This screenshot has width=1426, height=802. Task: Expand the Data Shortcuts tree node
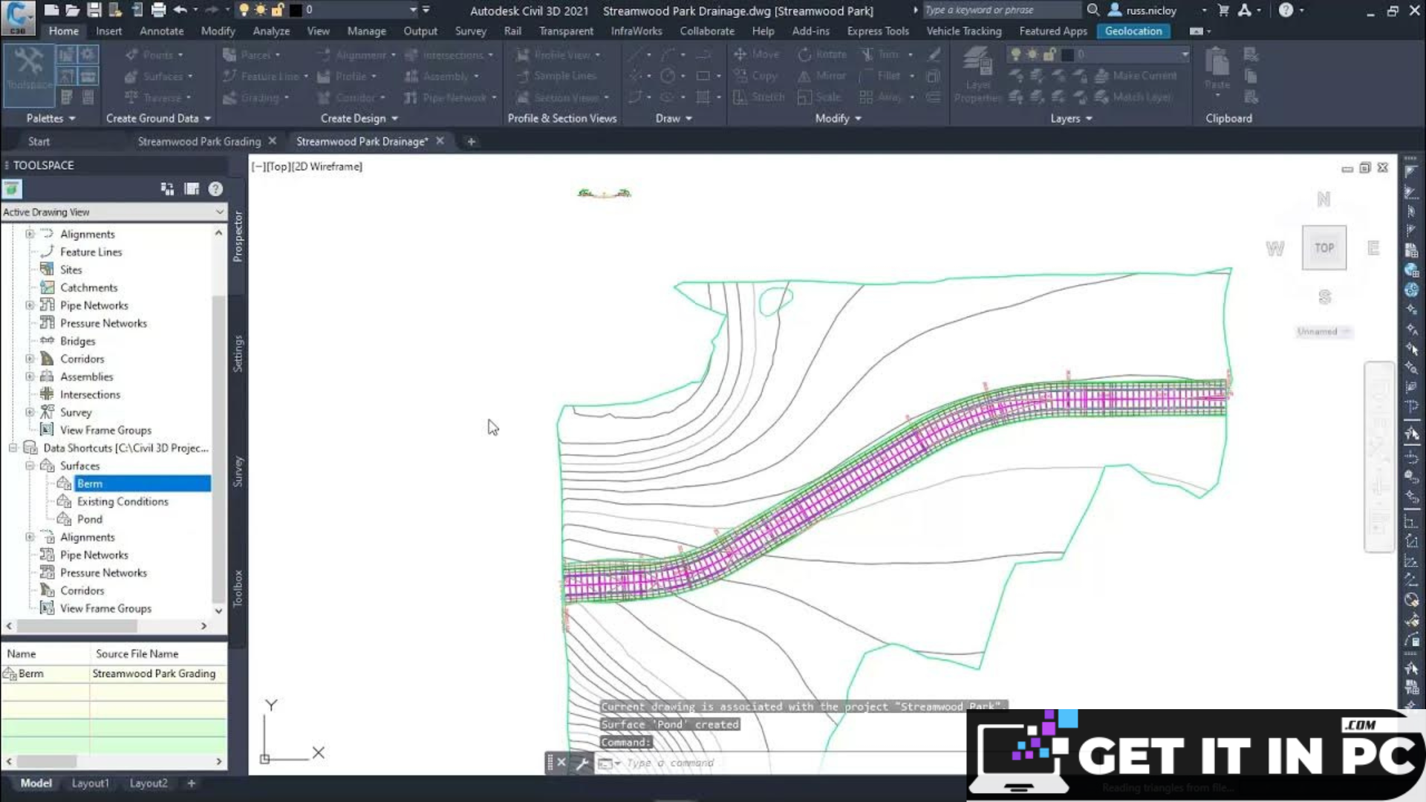click(13, 448)
